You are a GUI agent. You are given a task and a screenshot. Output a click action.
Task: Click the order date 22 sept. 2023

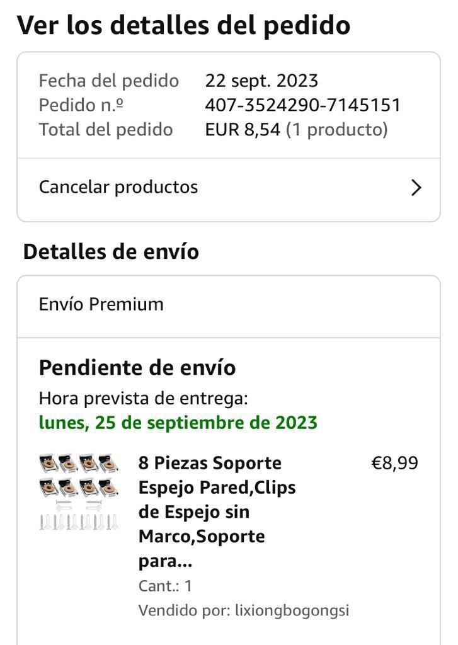click(x=261, y=81)
